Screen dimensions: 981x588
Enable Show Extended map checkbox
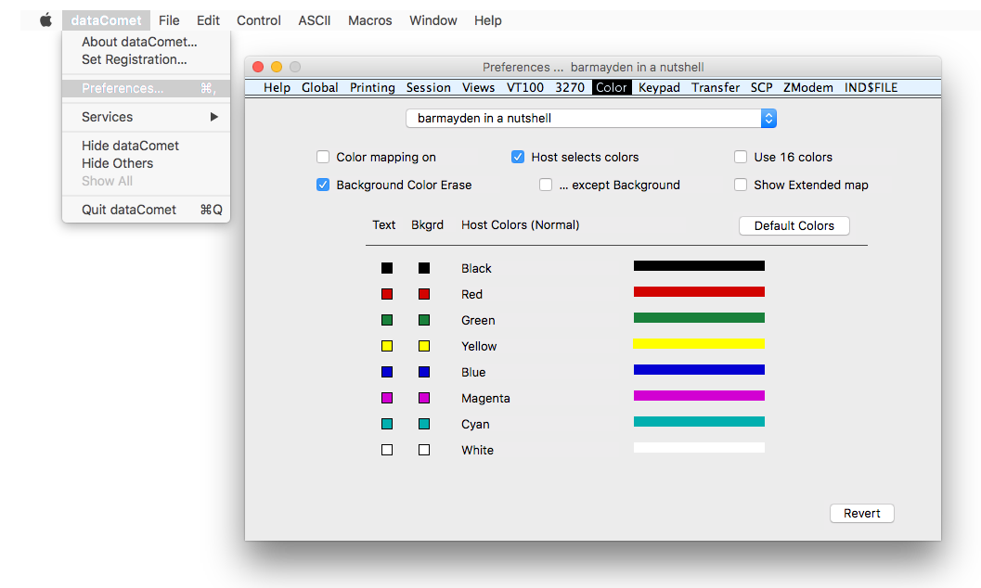tap(741, 185)
